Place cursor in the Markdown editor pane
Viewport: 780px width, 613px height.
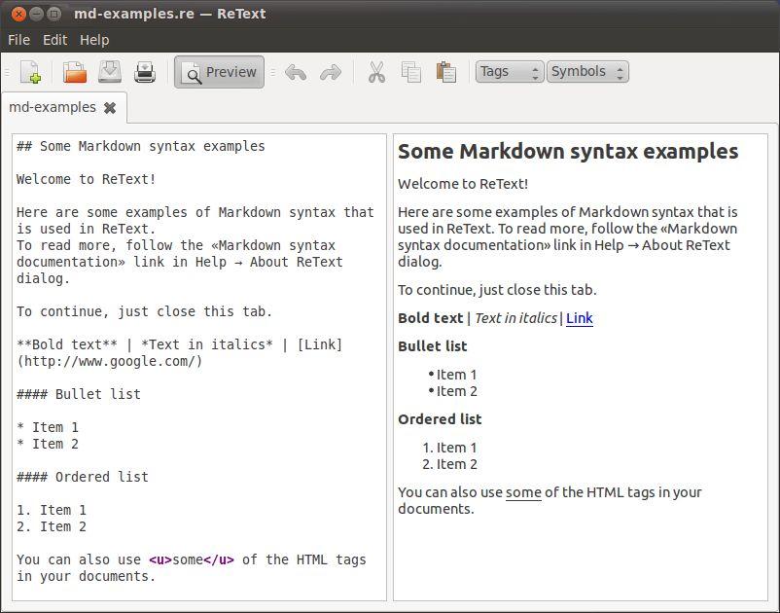(199, 367)
